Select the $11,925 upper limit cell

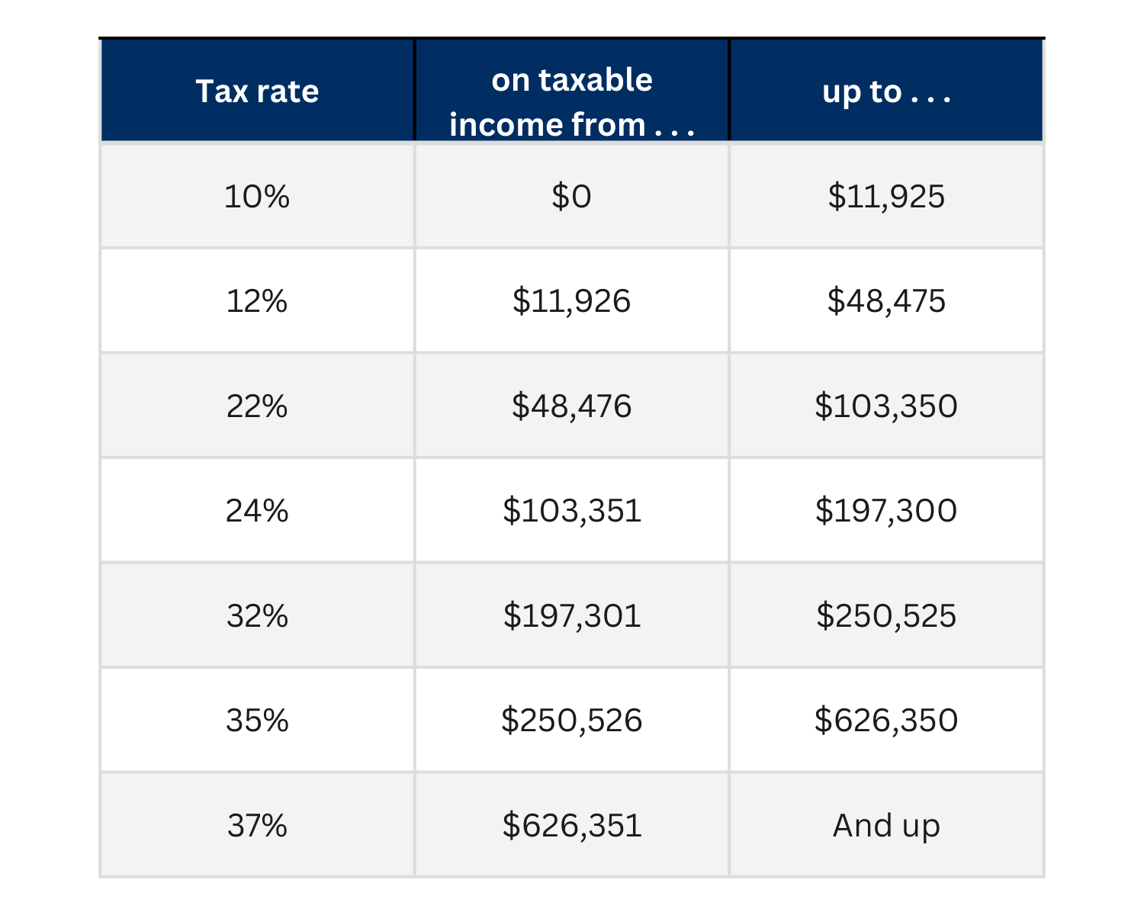pyautogui.click(x=886, y=197)
